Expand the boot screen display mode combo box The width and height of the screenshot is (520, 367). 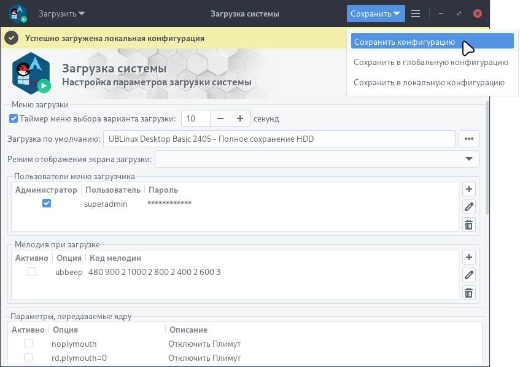coord(317,159)
